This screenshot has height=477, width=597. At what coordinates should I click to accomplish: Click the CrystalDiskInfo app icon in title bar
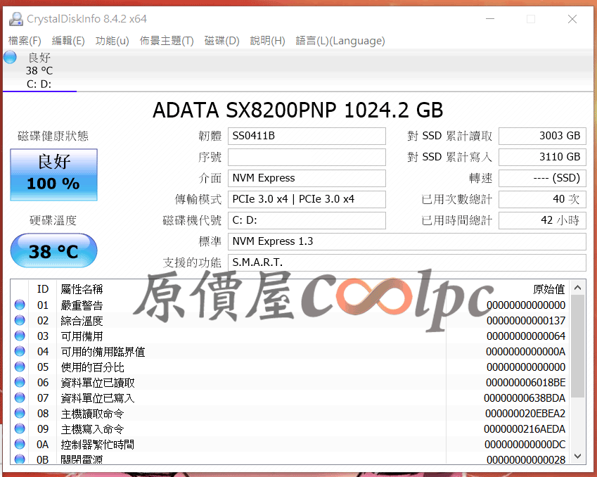coord(16,19)
